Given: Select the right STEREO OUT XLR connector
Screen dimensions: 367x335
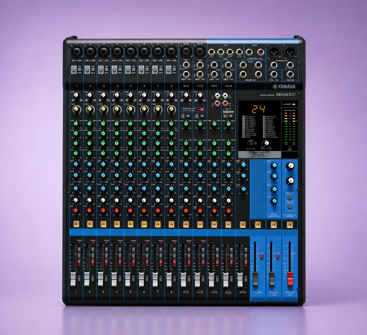Looking at the screenshot, I should (x=290, y=52).
